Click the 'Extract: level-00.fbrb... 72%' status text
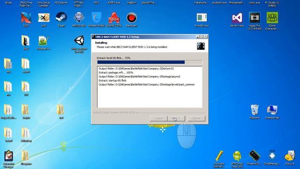Image resolution: width=300 pixels, height=169 pixels. 113,58
